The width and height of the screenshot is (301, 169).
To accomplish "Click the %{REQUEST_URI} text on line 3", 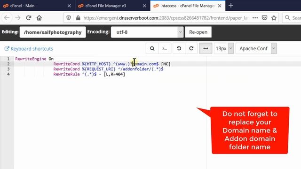I will [x=99, y=69].
